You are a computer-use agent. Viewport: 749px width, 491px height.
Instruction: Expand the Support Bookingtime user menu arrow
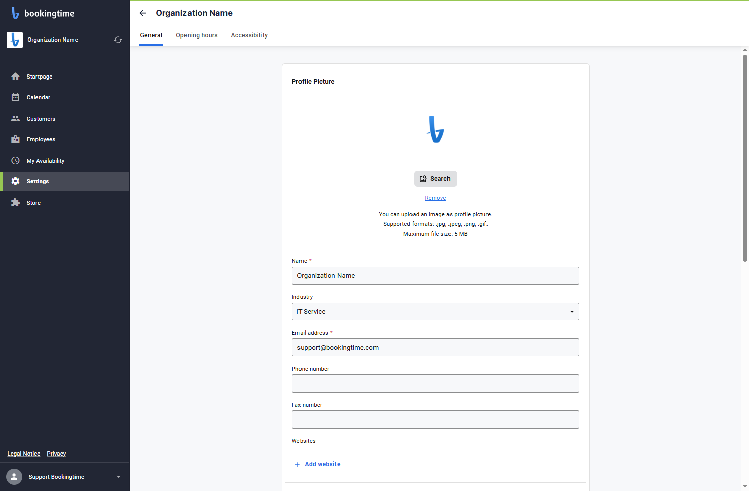coord(119,477)
